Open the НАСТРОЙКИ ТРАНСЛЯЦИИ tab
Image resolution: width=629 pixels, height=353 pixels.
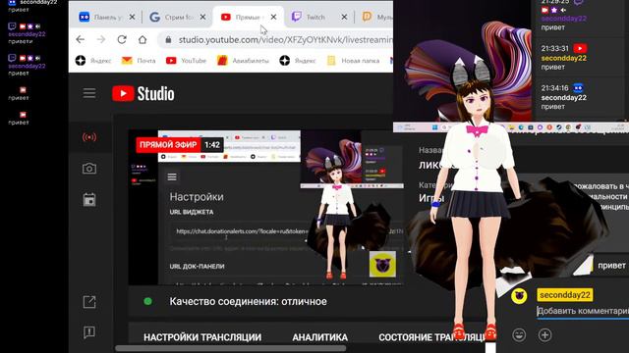pyautogui.click(x=202, y=337)
